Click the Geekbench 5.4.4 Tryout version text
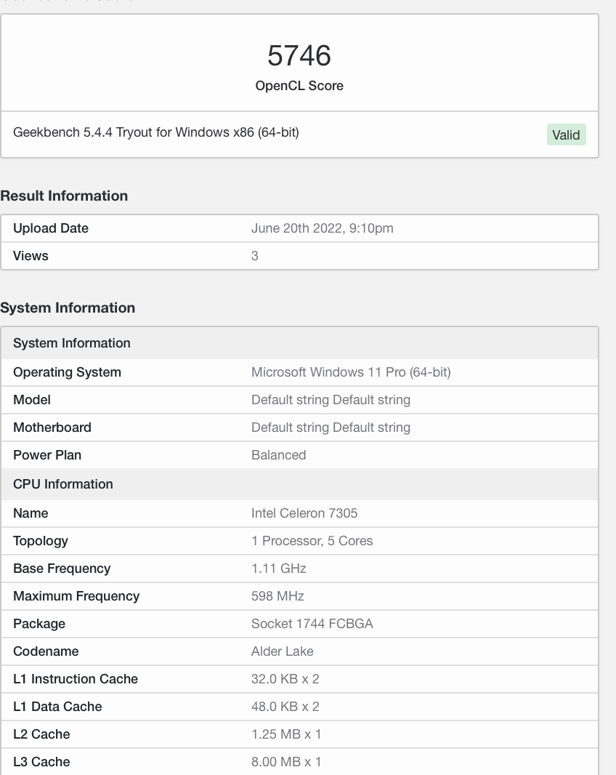The image size is (616, 775). pyautogui.click(x=156, y=132)
